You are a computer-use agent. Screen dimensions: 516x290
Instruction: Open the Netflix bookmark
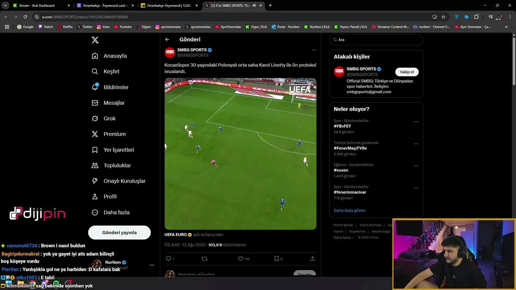(x=65, y=27)
